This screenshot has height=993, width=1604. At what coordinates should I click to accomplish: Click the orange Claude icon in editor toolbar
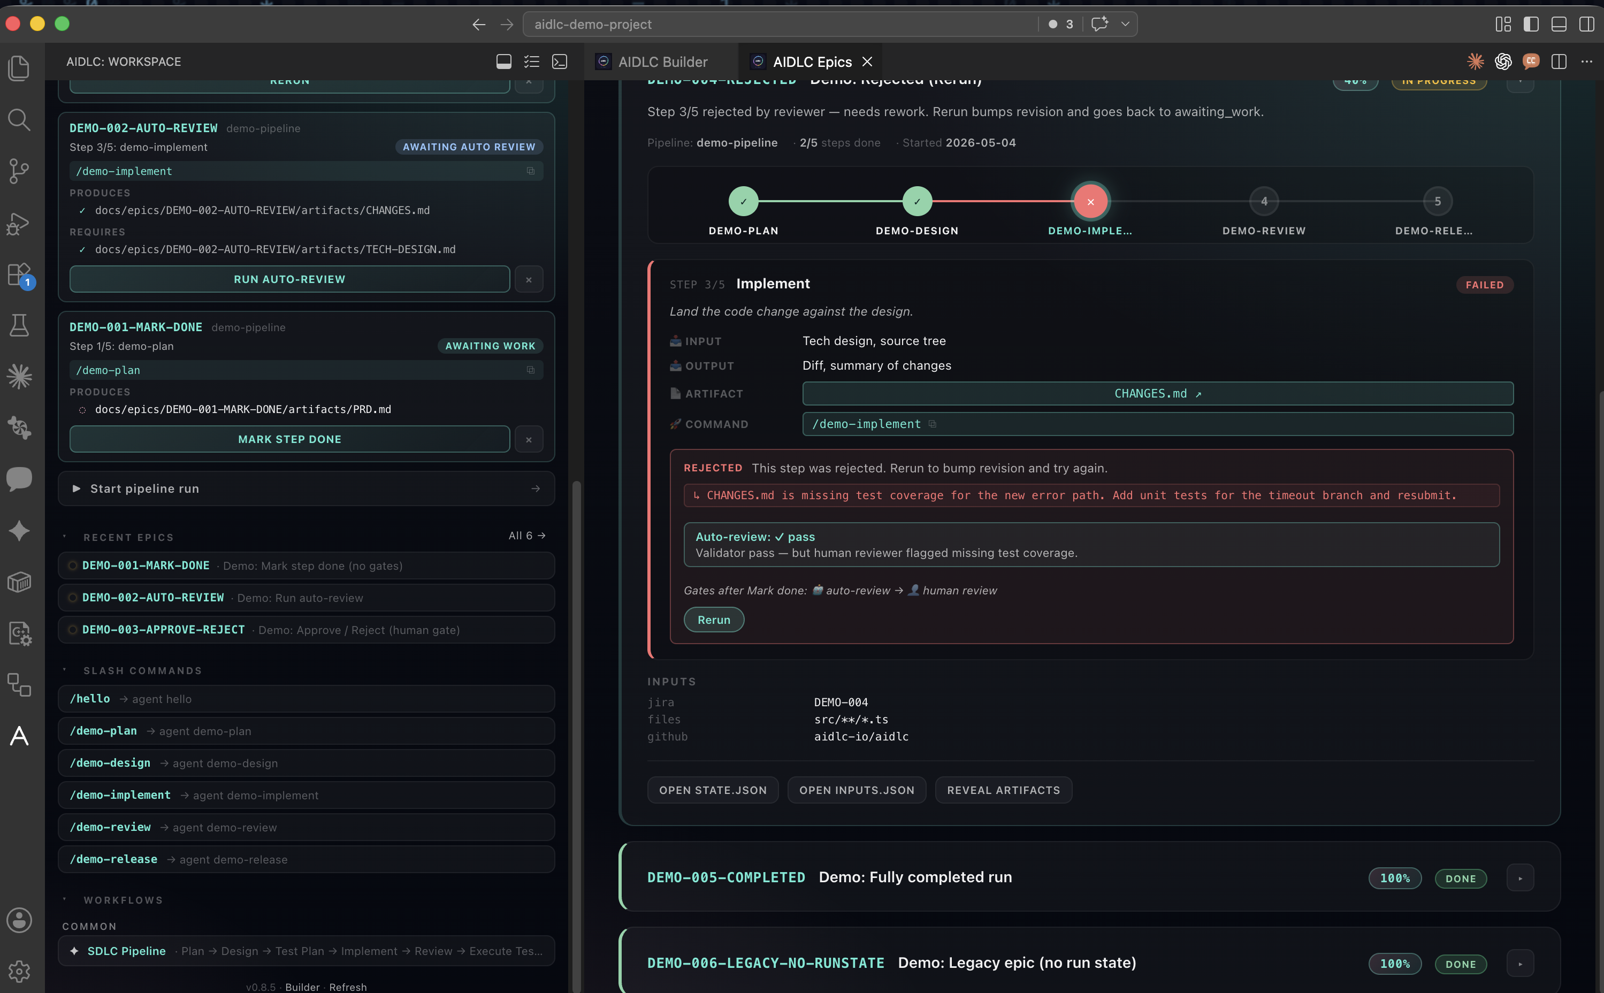point(1475,62)
